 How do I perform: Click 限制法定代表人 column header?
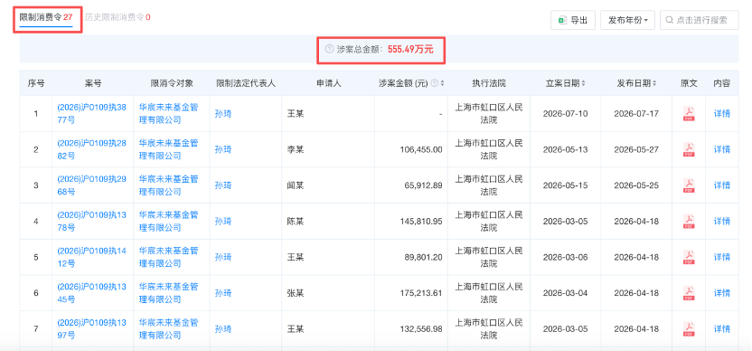[x=246, y=83]
